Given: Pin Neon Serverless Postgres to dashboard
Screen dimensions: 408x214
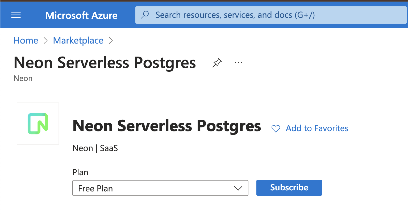Looking at the screenshot, I should pos(217,63).
